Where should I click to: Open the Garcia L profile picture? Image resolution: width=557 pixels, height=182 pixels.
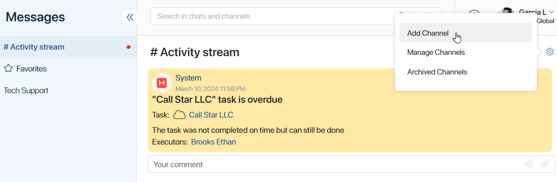[x=507, y=12]
